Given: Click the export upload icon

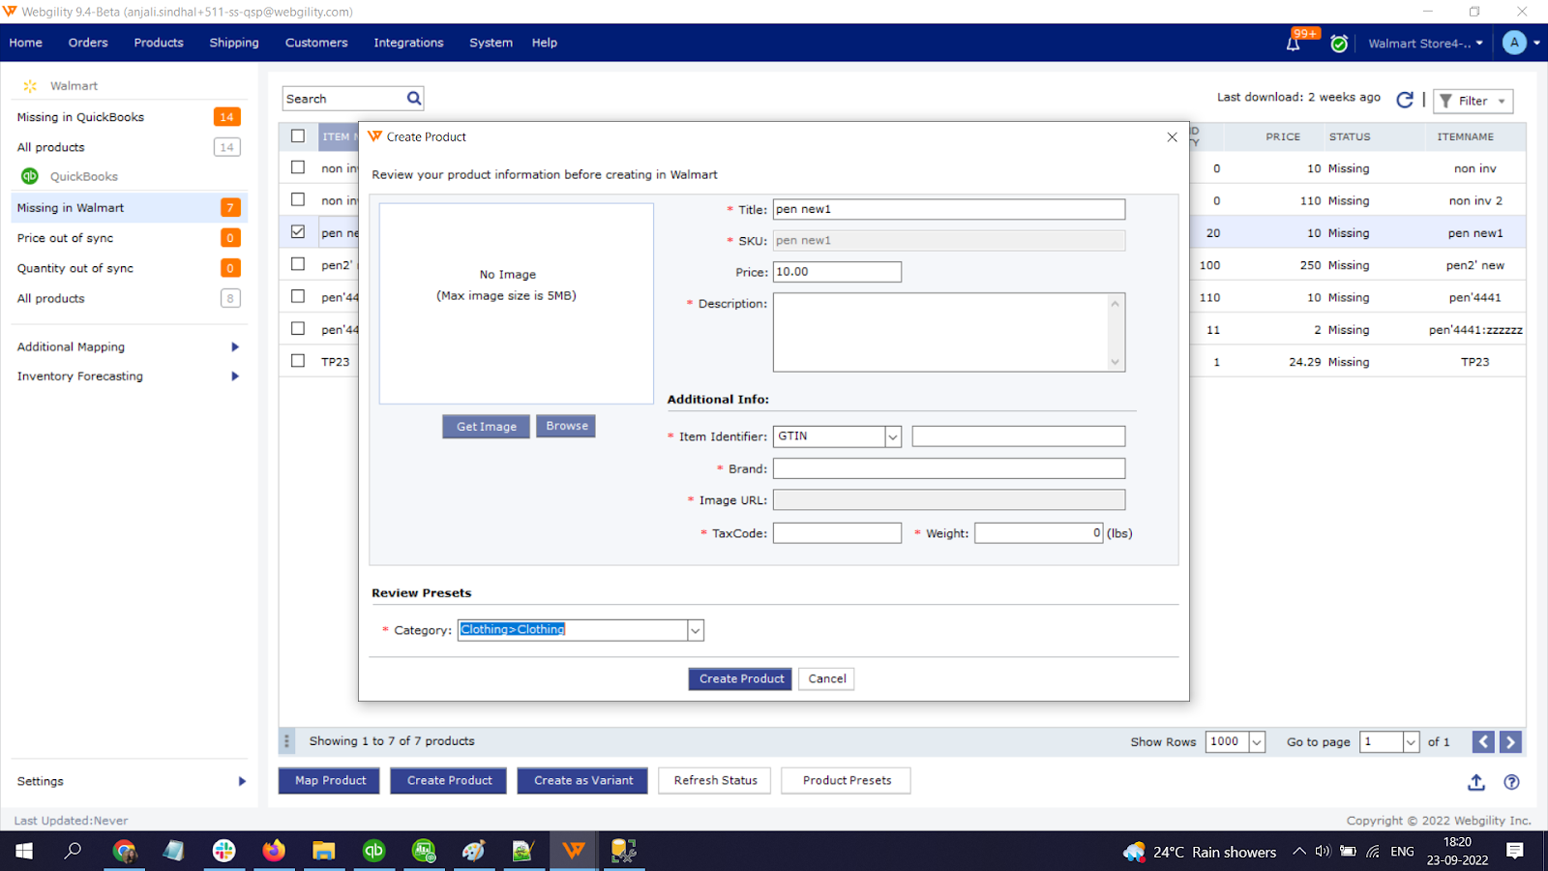Looking at the screenshot, I should 1476,782.
